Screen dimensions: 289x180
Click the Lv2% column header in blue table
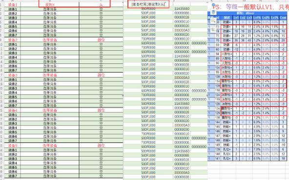tap(266, 18)
